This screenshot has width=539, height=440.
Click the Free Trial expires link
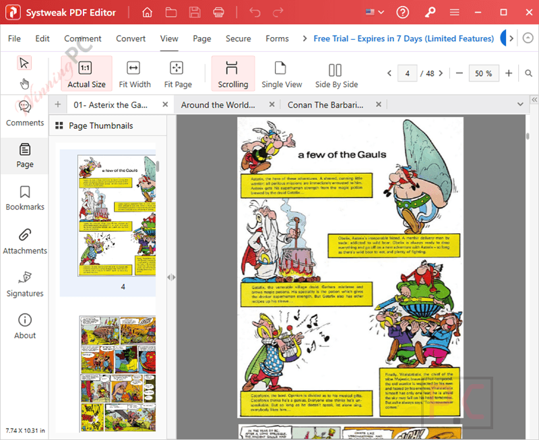pos(404,38)
